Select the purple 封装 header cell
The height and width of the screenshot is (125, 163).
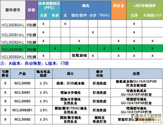coord(32,10)
